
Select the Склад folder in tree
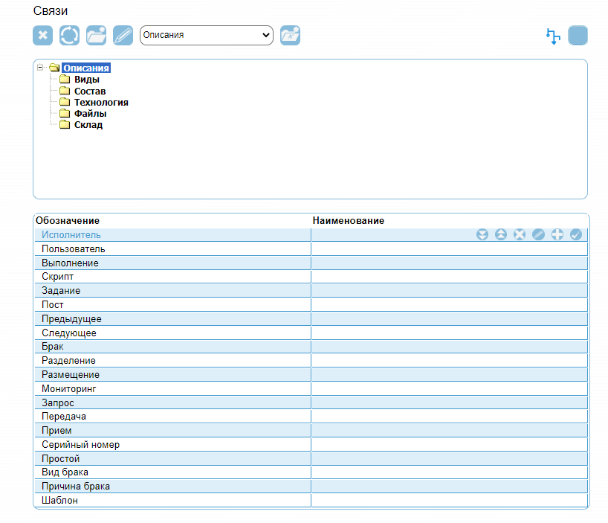coord(88,125)
